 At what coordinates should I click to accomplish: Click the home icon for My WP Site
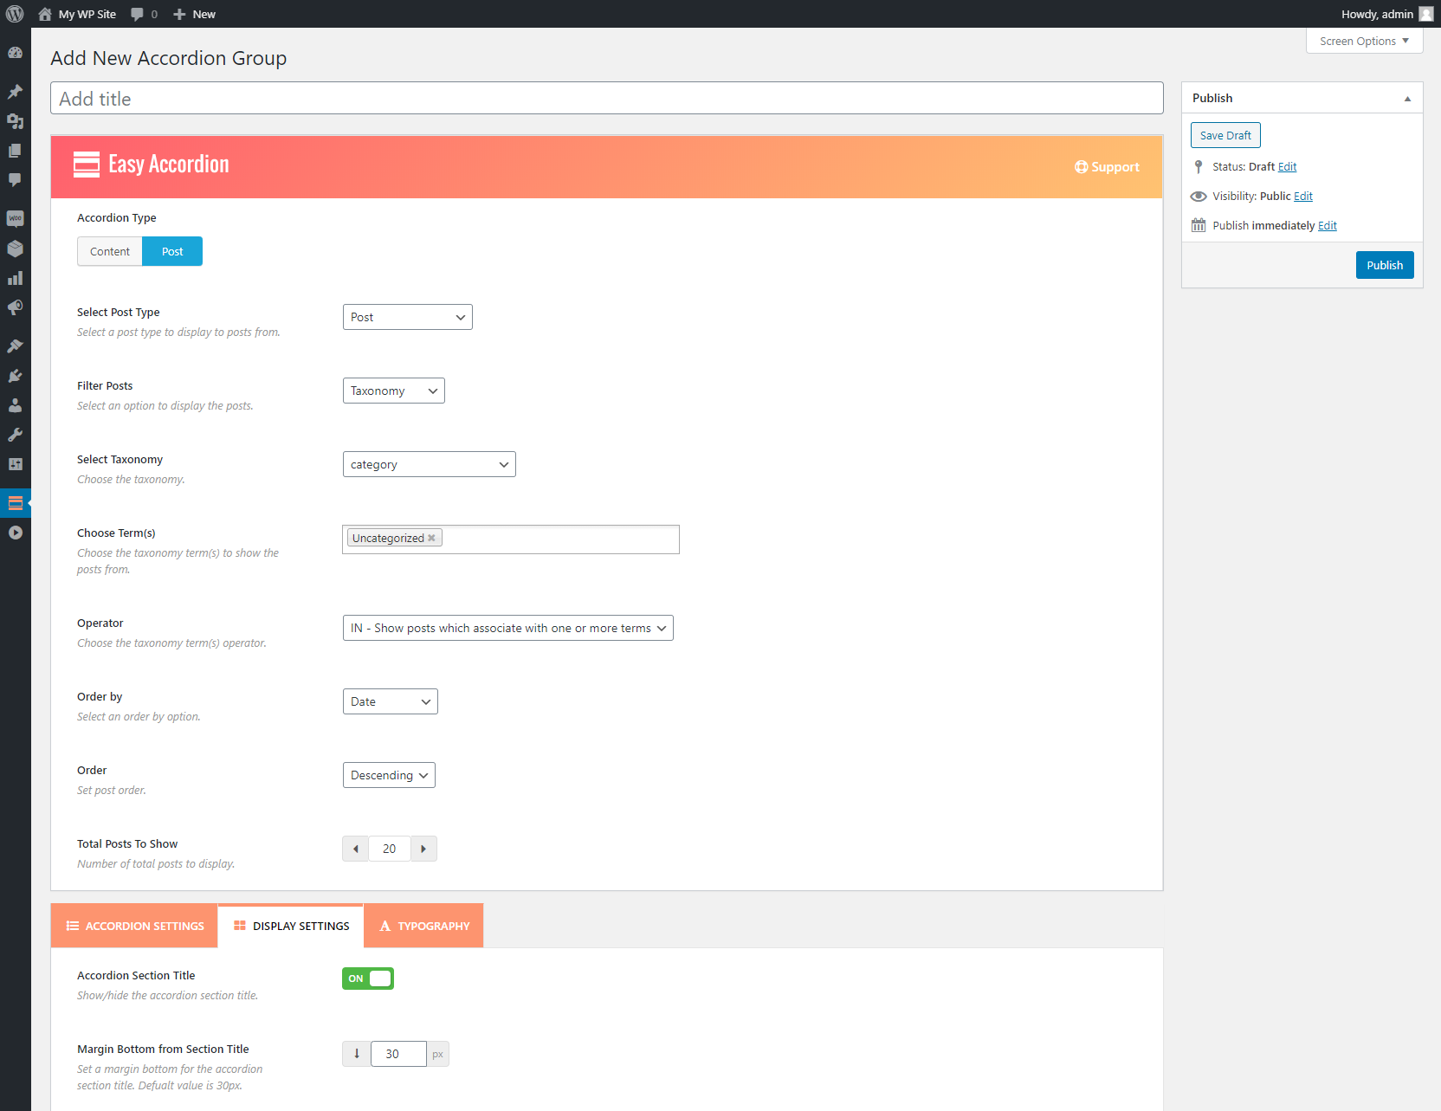tap(45, 14)
